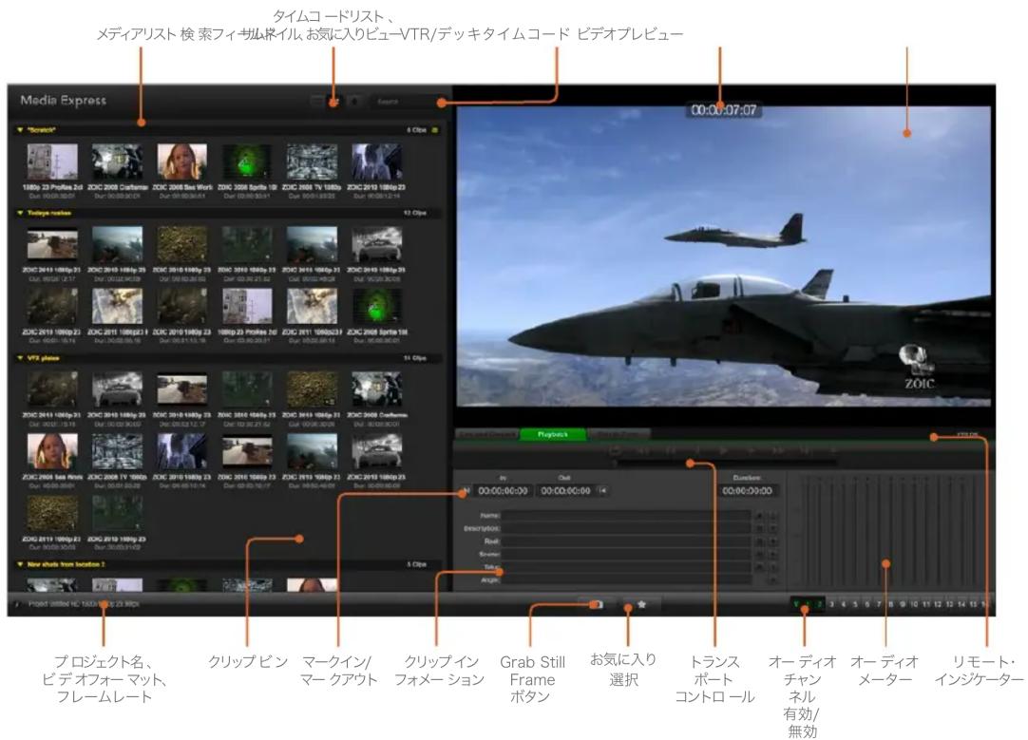Collapse the New shots from location 2 bin
Viewport: 1028px width, 740px height.
click(x=20, y=564)
